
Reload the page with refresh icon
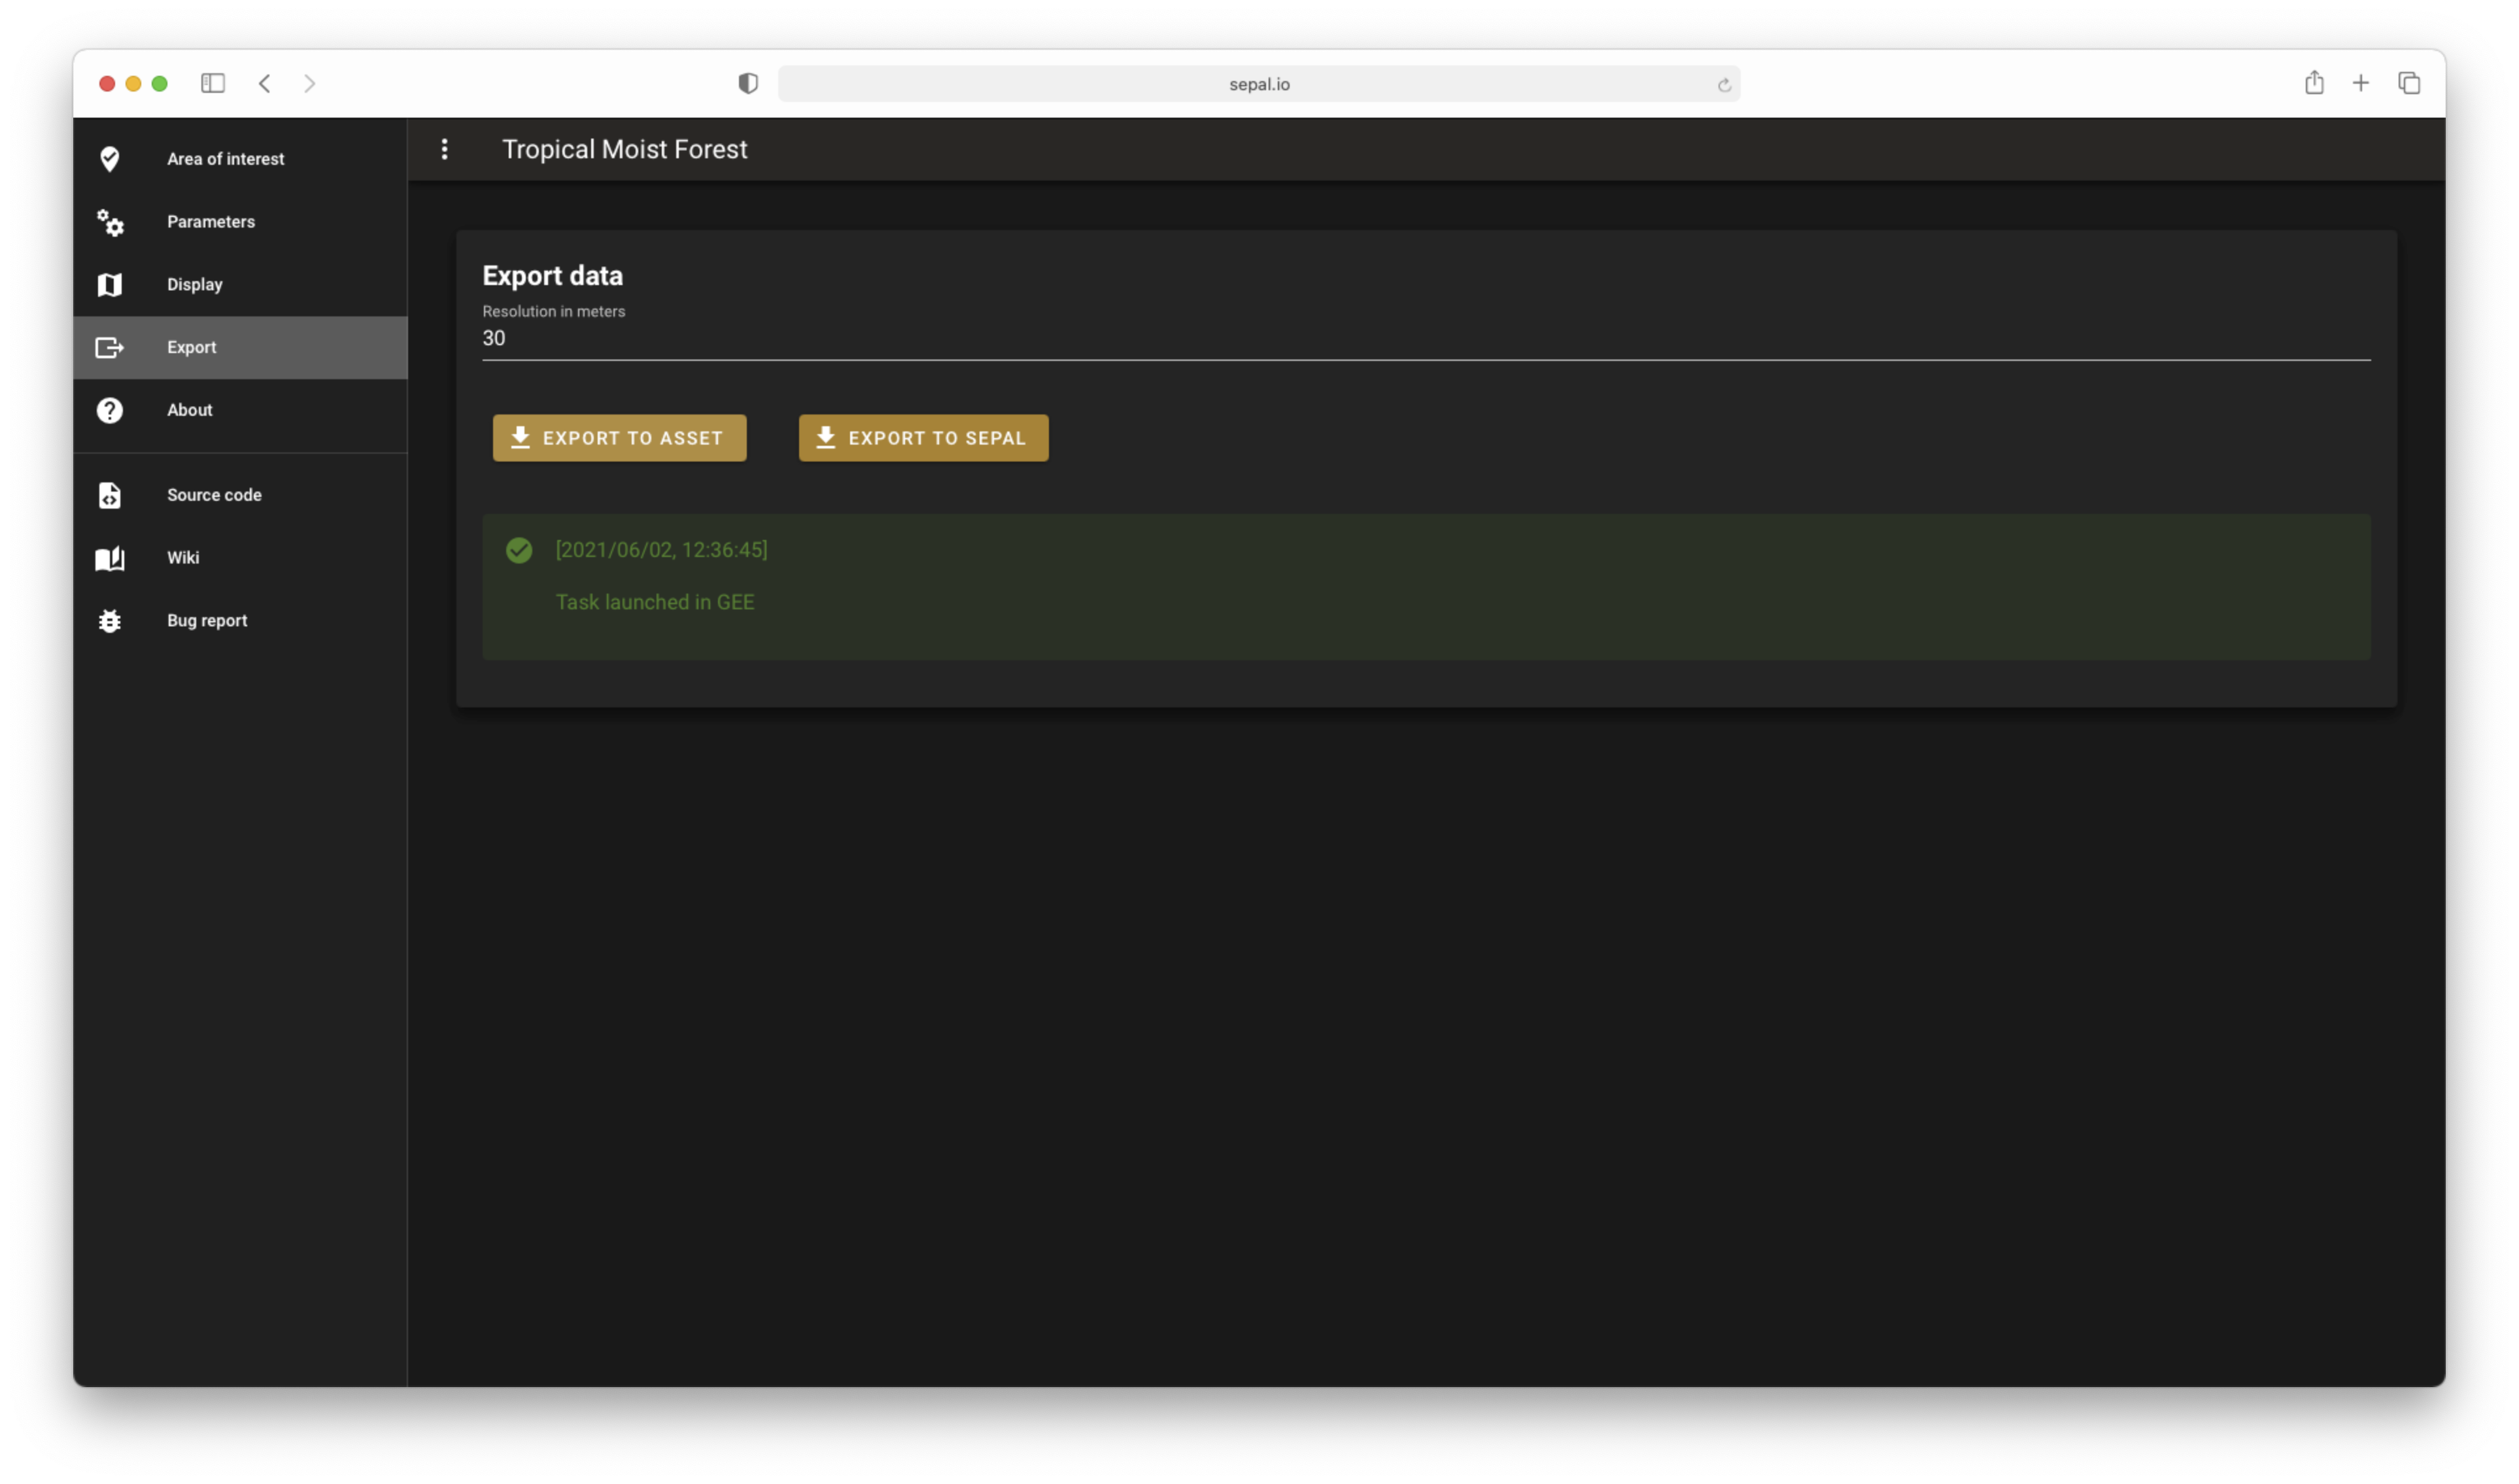click(1724, 85)
